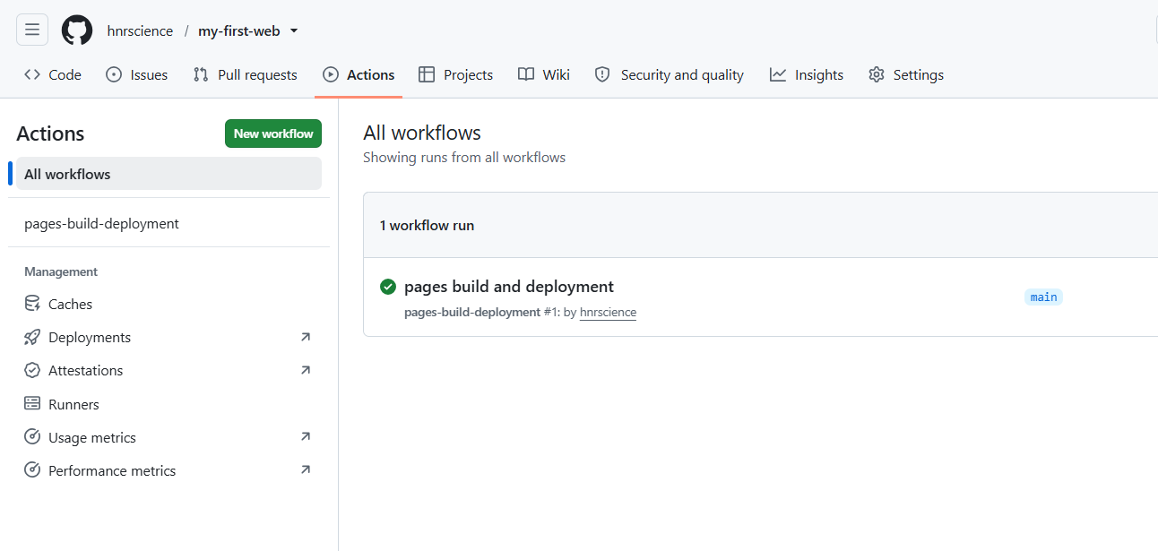This screenshot has height=551, width=1158.
Task: Switch to the Projects tab
Action: (456, 74)
